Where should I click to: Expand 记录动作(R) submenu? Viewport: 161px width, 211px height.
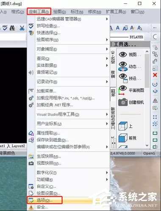68,82
